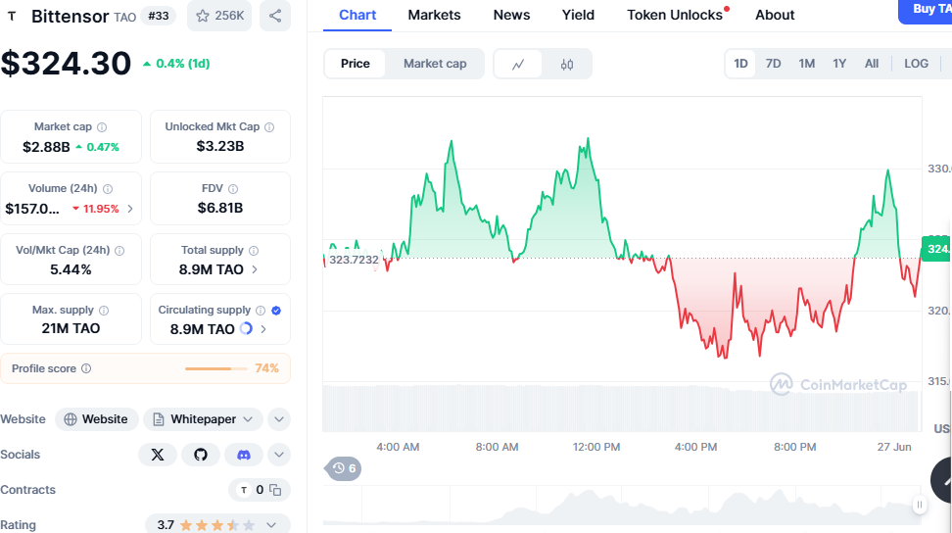
Task: Click the 27 Jun axis label
Action: [893, 447]
